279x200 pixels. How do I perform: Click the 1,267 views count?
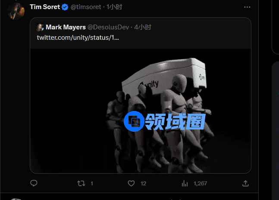(200, 184)
